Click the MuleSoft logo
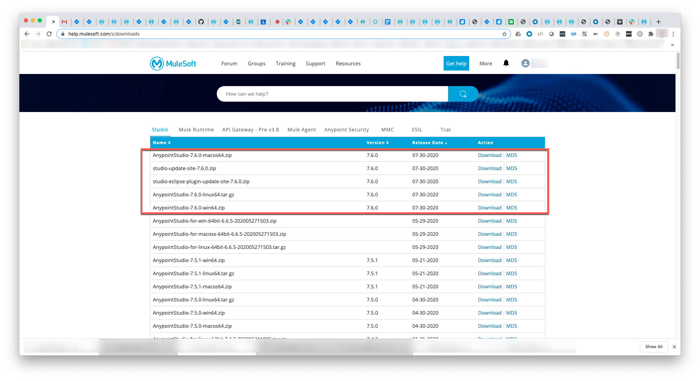 pos(173,64)
